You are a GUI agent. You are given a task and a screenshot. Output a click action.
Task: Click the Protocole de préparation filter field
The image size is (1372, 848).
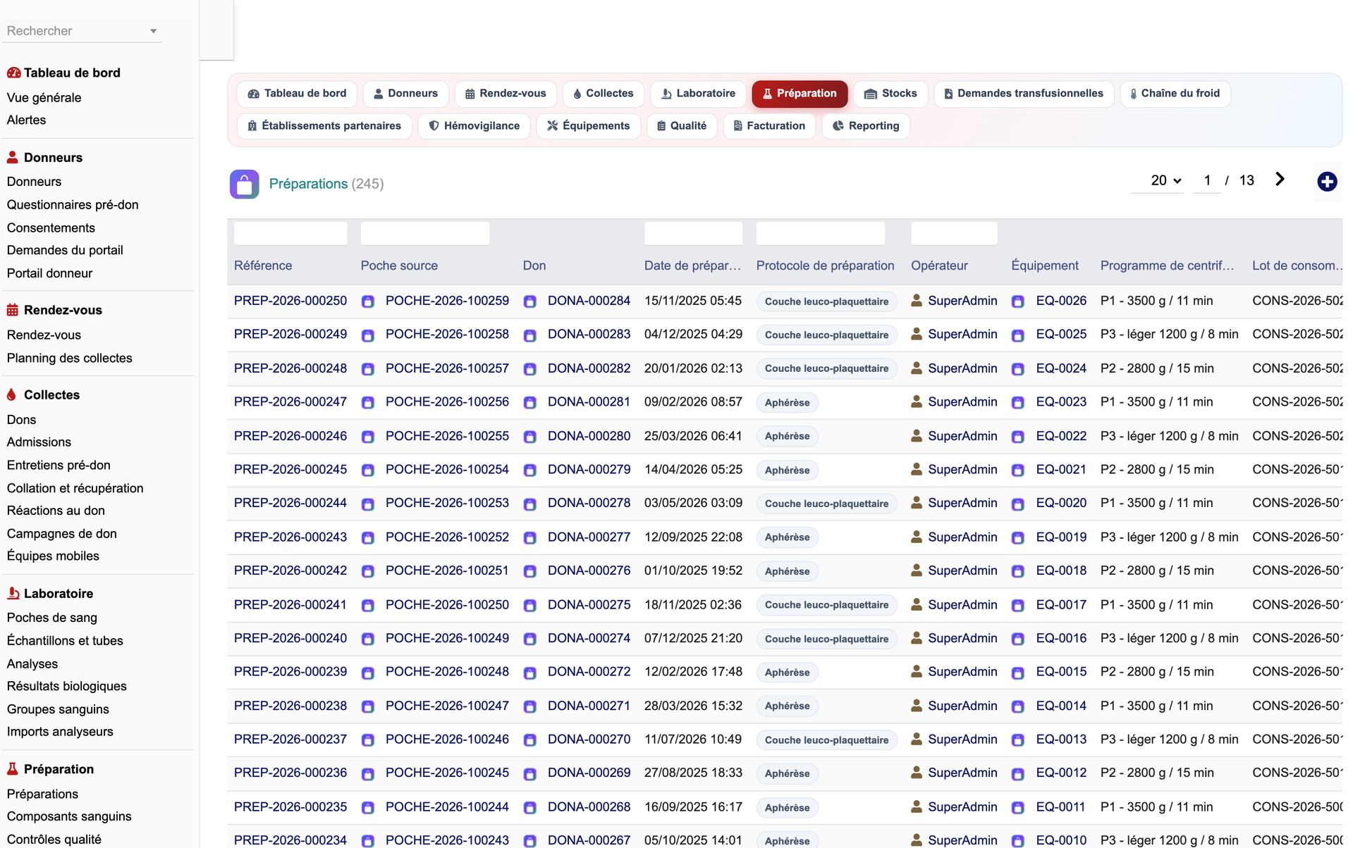[x=820, y=233]
